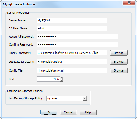
Task: Edit the Binary Directory path field
Action: coord(72,53)
